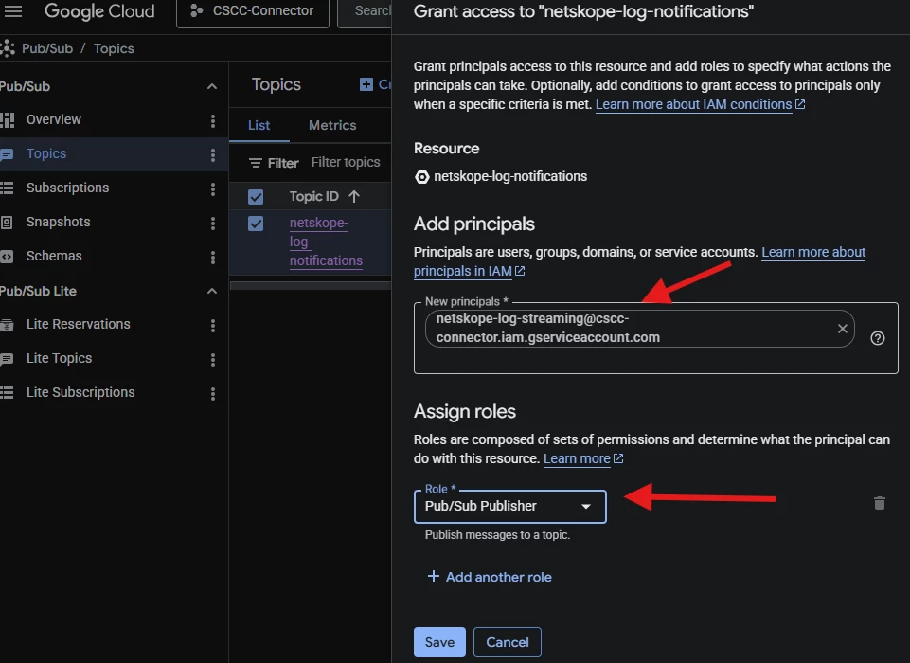The height and width of the screenshot is (663, 910).
Task: Open the hamburger navigation menu
Action: click(x=12, y=10)
